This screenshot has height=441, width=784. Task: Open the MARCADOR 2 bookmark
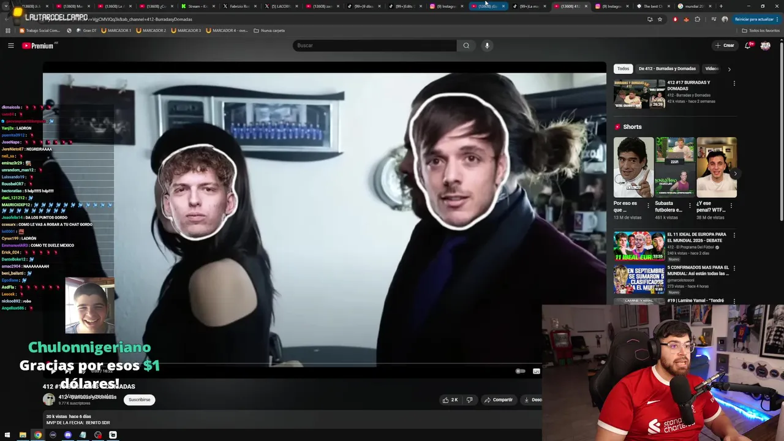[x=151, y=30]
